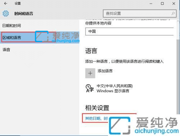Open the 中国 country dropdown
This screenshot has width=180, height=136.
(x=130, y=31)
